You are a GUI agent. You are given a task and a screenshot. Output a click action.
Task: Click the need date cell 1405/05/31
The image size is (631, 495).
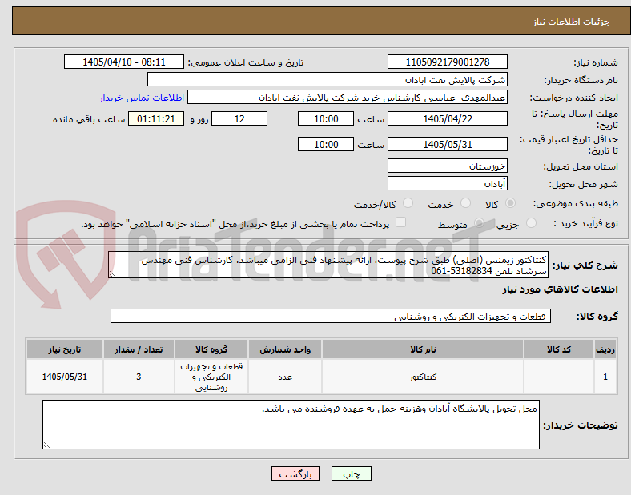point(65,377)
